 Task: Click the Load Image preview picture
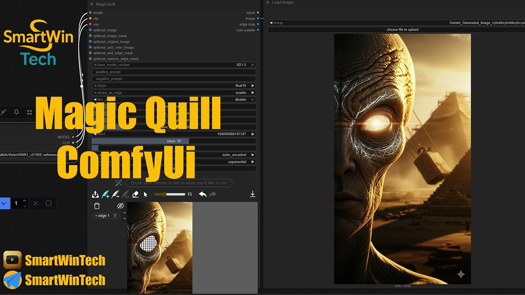coord(402,159)
